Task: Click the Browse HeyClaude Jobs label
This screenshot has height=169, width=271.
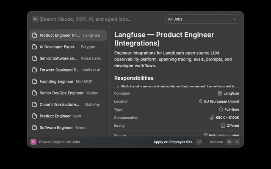Action: point(59,142)
